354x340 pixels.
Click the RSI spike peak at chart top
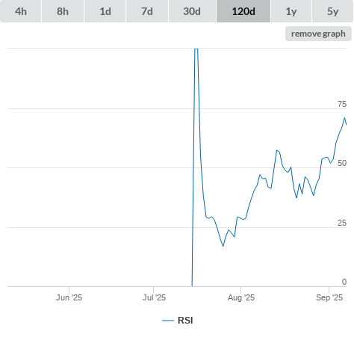196,49
